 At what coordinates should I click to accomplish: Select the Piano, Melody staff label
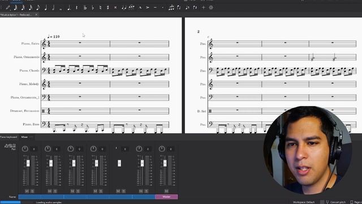(29, 84)
